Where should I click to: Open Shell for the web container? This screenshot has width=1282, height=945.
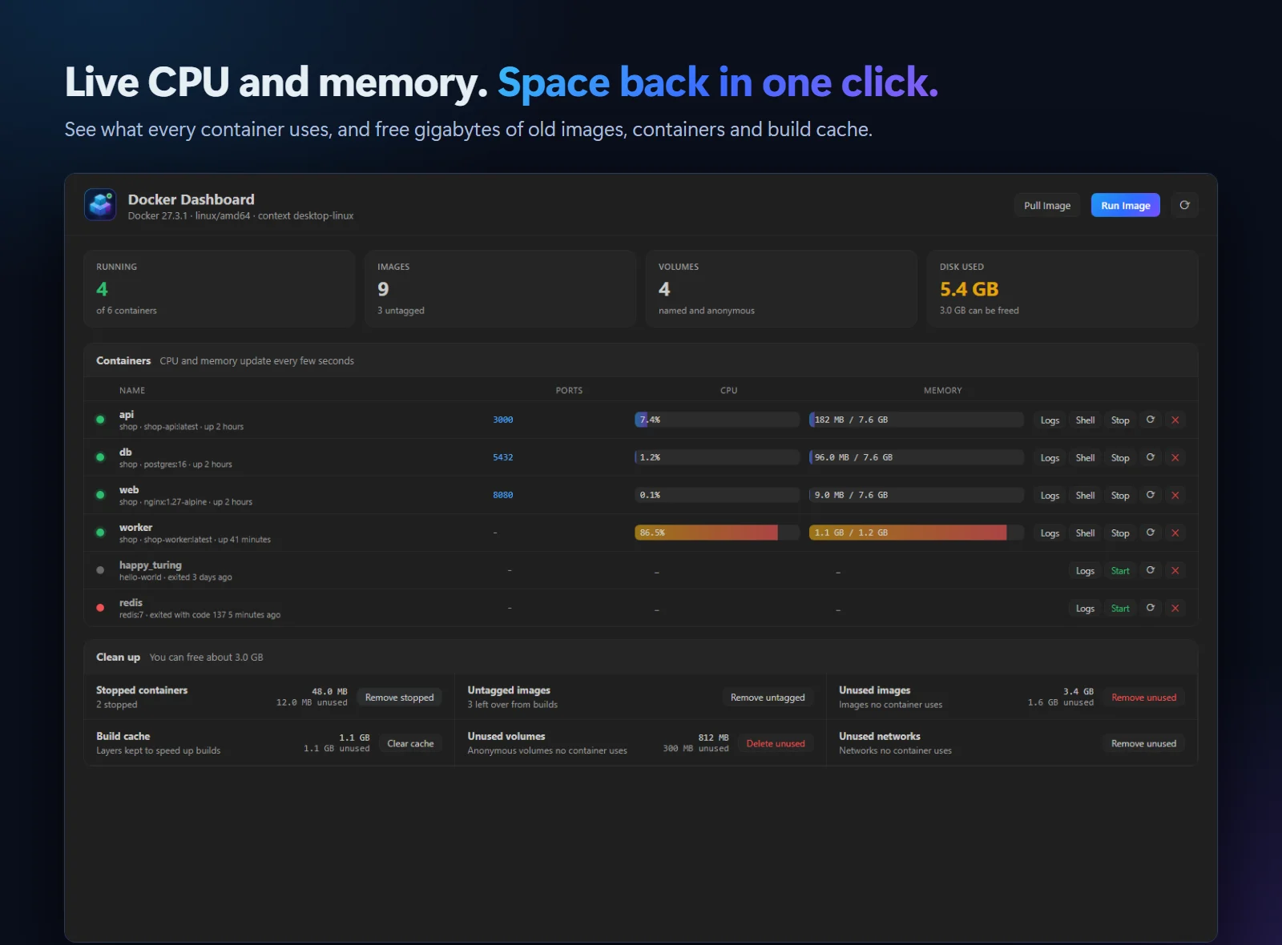tap(1085, 495)
